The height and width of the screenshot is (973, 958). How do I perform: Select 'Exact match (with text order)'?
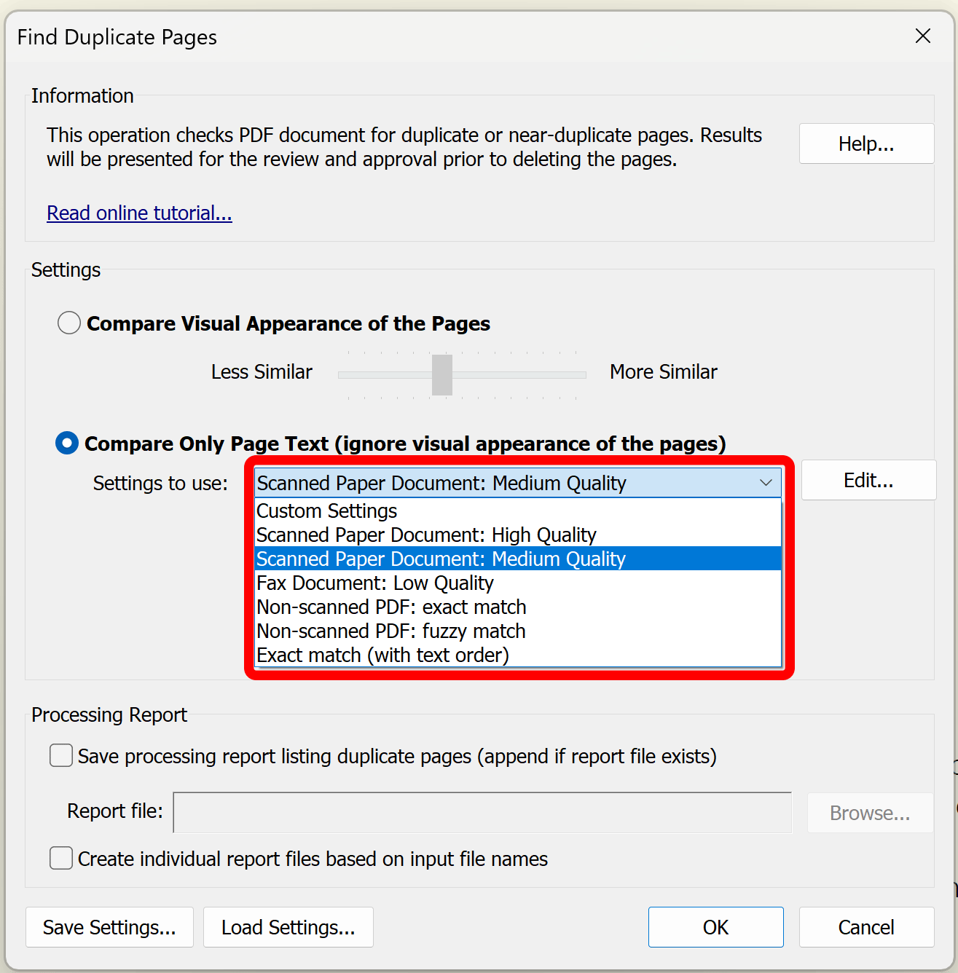point(382,655)
